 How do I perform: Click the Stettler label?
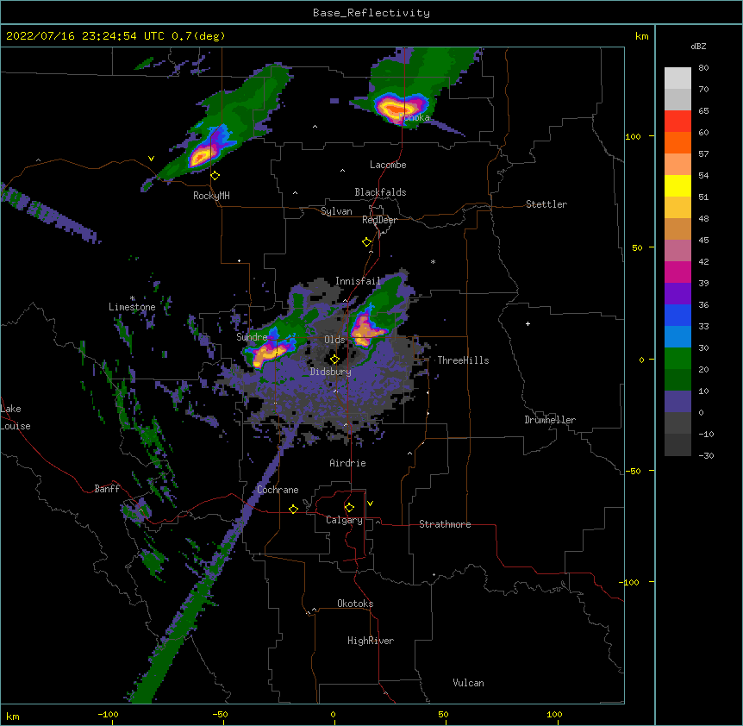coord(546,204)
